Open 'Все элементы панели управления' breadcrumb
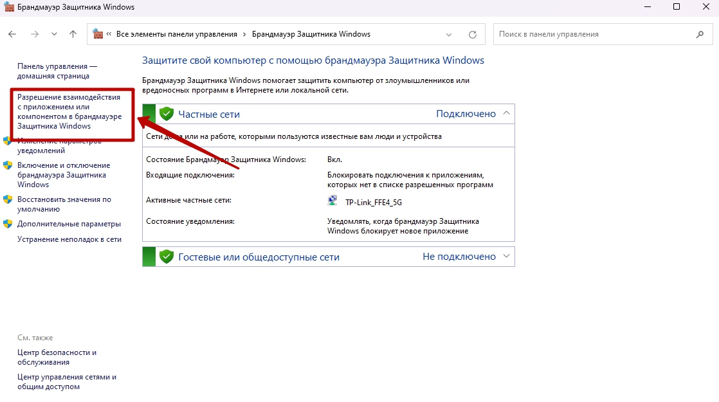 click(177, 34)
